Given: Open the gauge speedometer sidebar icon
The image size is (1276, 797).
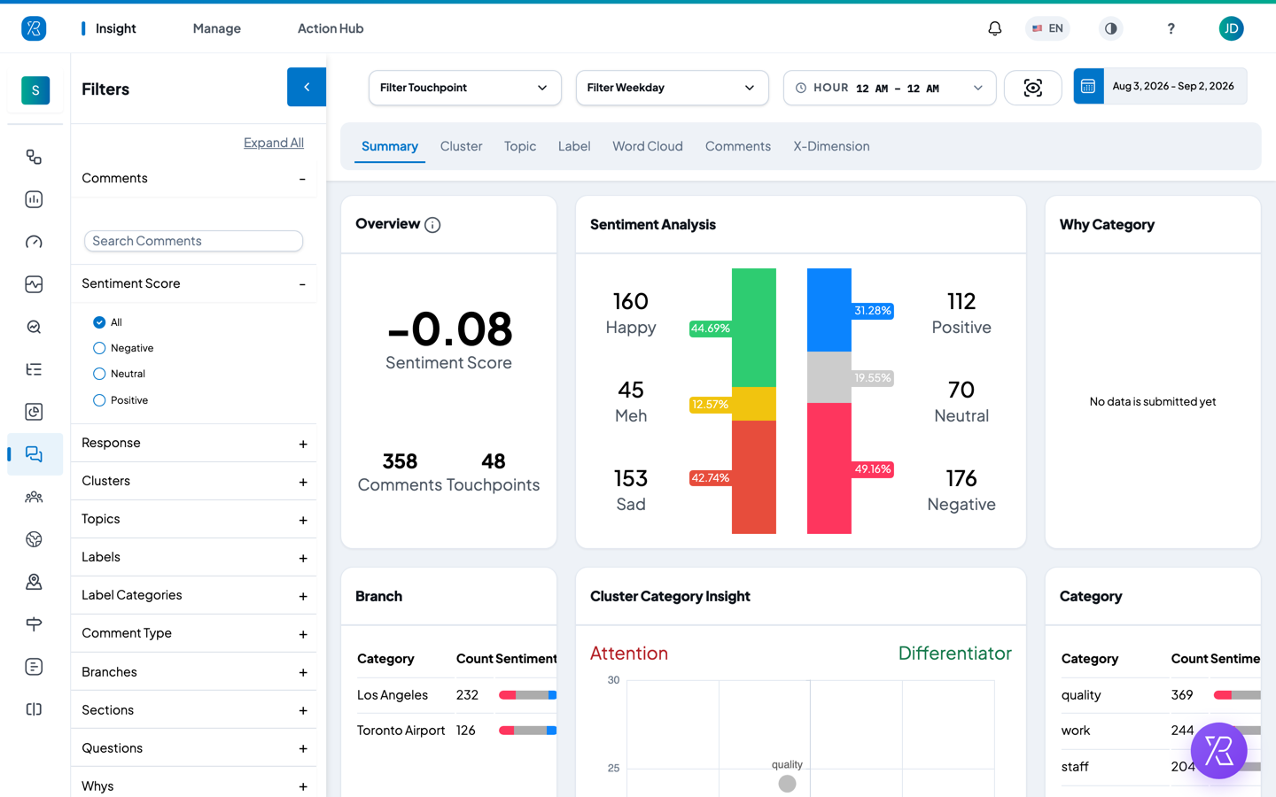Looking at the screenshot, I should tap(34, 242).
